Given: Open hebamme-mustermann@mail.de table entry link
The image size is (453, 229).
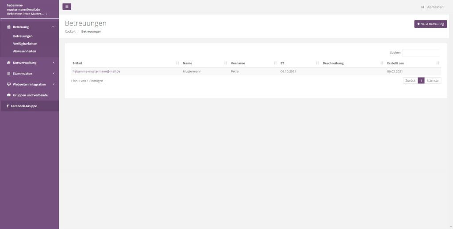Looking at the screenshot, I should coord(96,71).
